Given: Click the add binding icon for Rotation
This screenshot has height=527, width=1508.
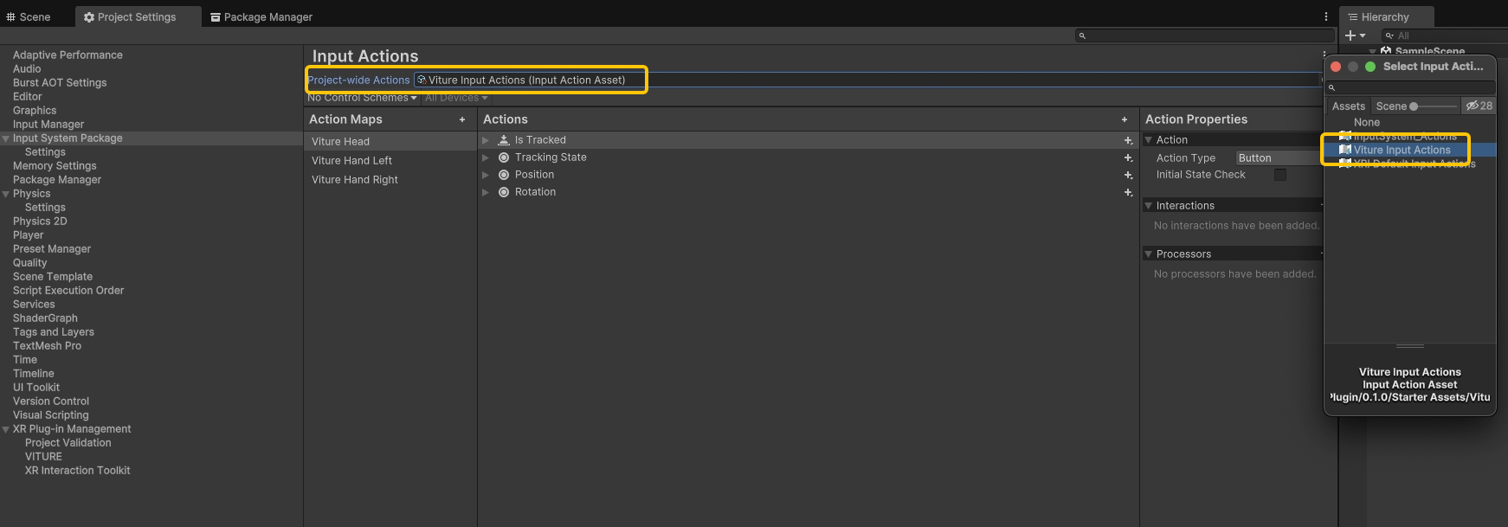Looking at the screenshot, I should [1128, 192].
